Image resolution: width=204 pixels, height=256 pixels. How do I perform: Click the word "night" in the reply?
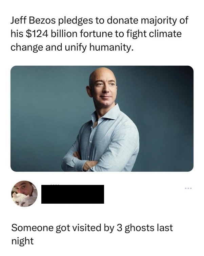click(x=22, y=241)
